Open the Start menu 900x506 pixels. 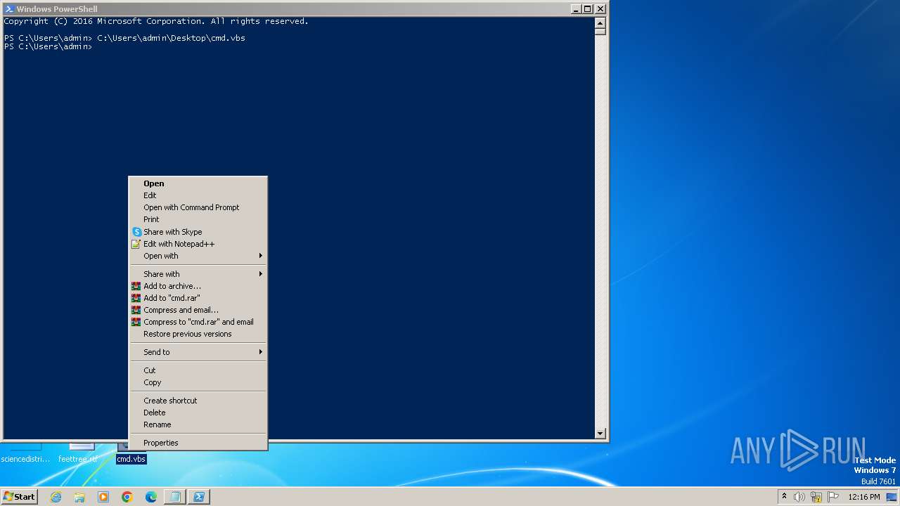click(19, 497)
